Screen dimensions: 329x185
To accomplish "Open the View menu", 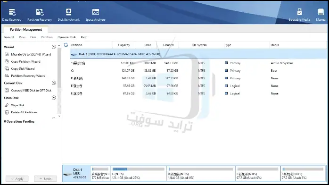I will click(22, 37).
